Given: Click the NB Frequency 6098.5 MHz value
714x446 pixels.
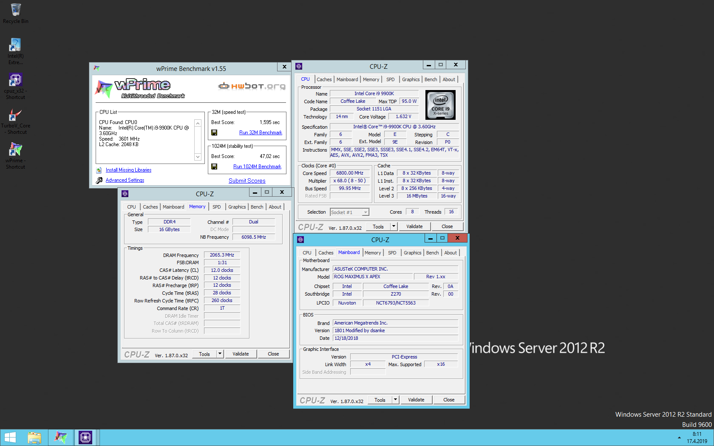Looking at the screenshot, I should 254,237.
